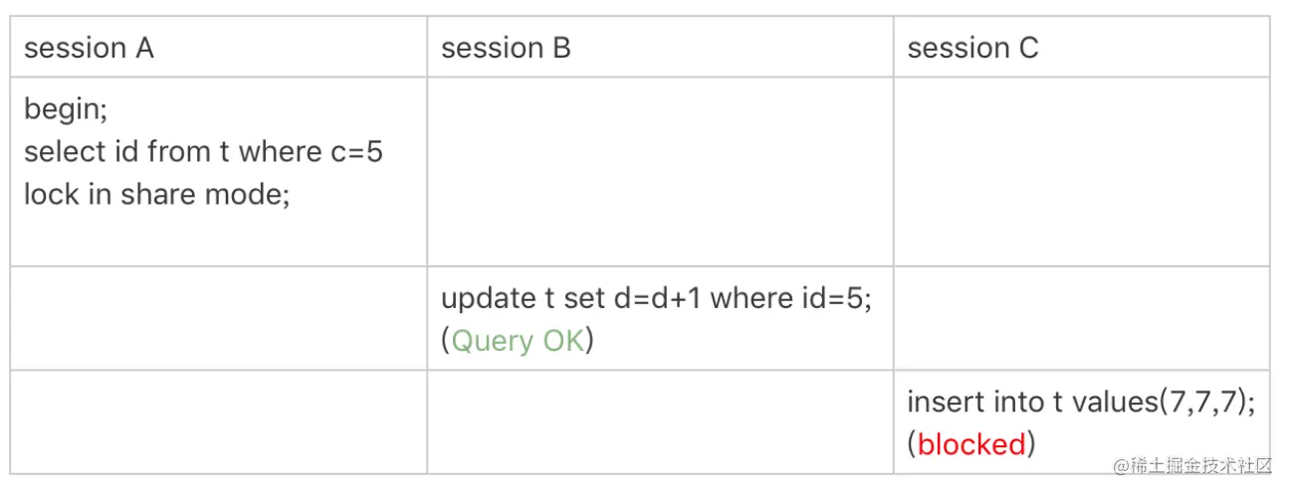
Task: Select the session B header cell
Action: 506,48
